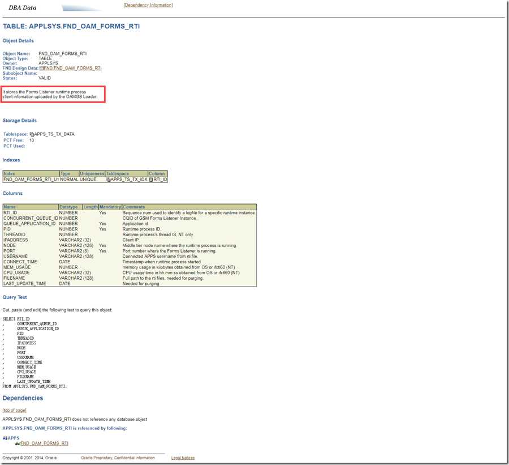
Task: Click the UNIQUE cell in Indexes table
Action: (88, 180)
